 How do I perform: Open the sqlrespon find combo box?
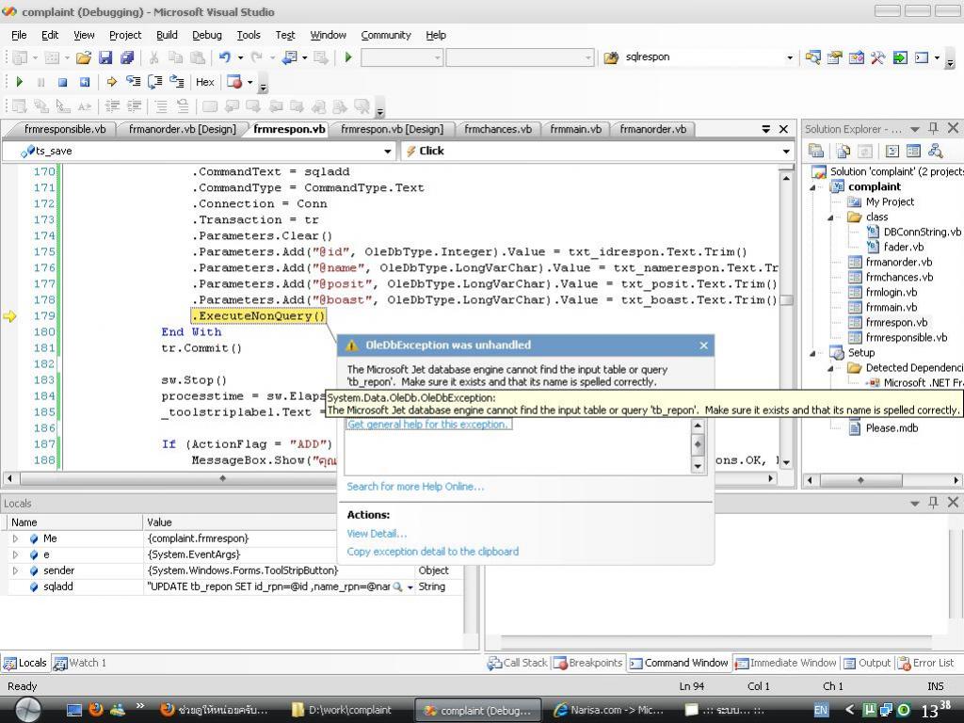[x=789, y=57]
